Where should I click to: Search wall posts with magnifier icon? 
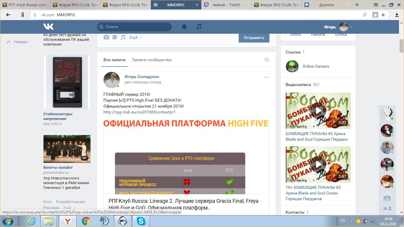coord(267,60)
